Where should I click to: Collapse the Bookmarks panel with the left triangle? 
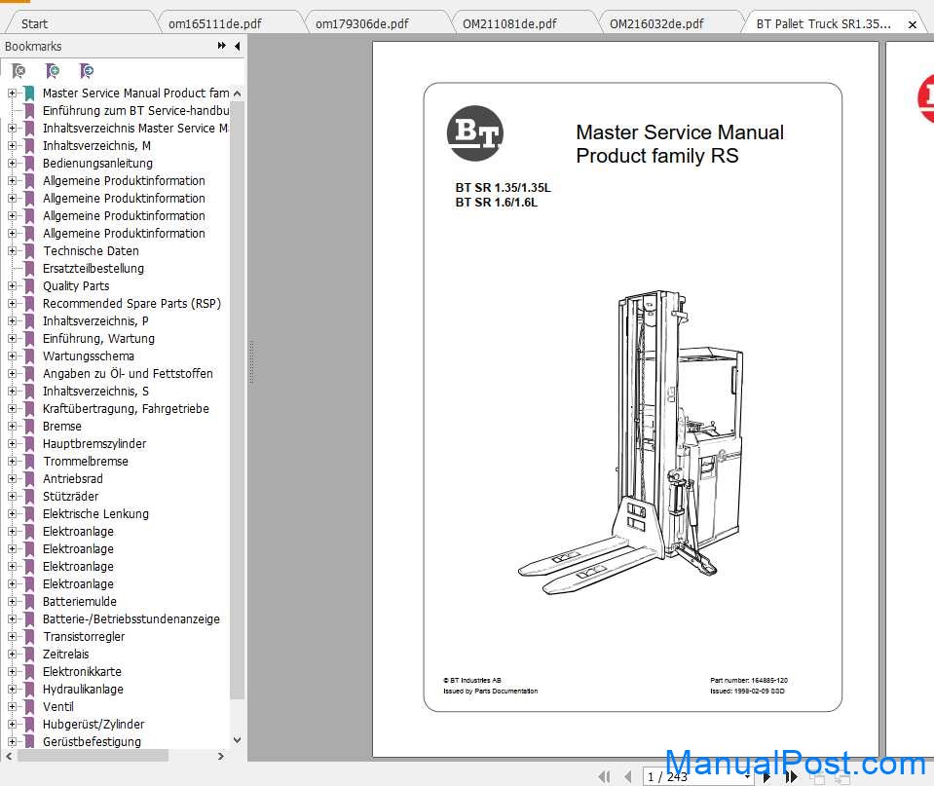click(237, 46)
